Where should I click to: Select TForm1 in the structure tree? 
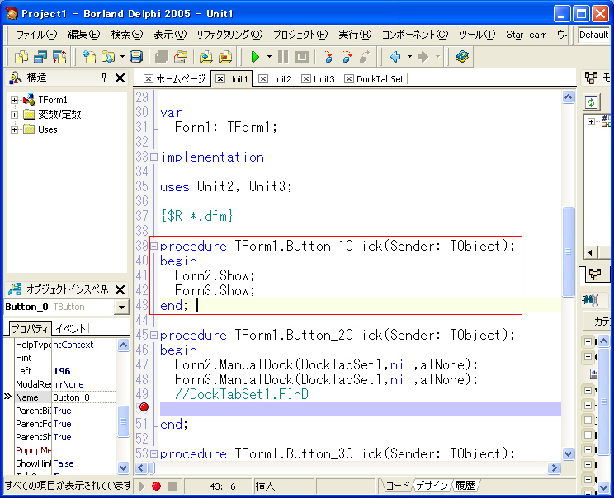click(53, 100)
